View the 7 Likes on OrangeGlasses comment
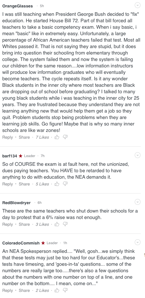The width and height of the screenshot is (145, 298). (x=42, y=137)
